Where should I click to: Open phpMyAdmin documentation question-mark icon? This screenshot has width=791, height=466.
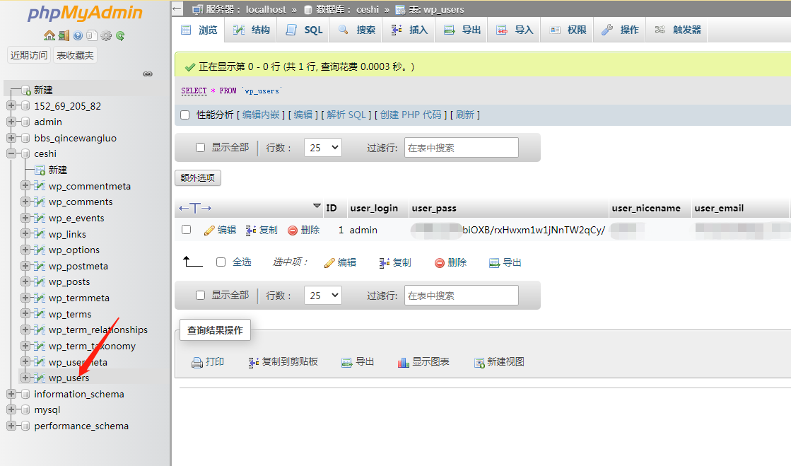[78, 35]
